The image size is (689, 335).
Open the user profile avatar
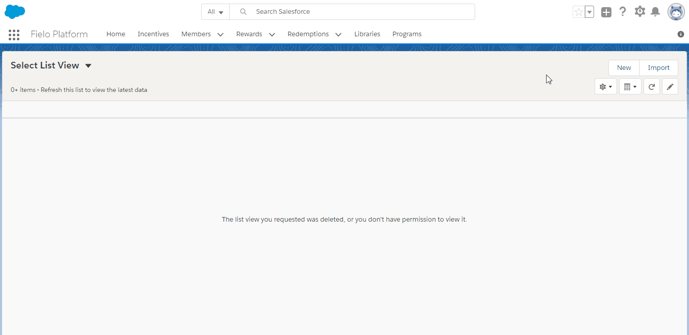point(676,12)
